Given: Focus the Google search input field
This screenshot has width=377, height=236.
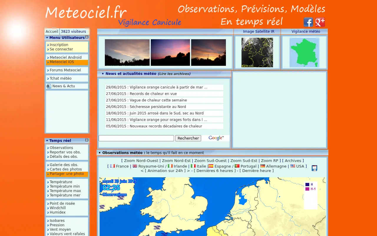Looking at the screenshot, I should coord(136,138).
